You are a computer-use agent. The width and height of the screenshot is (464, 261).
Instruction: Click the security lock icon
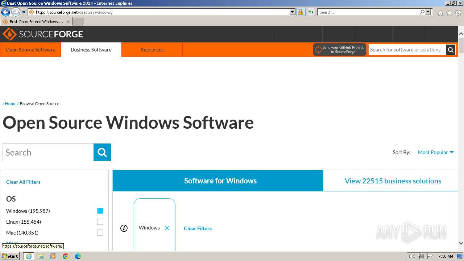[x=301, y=12]
